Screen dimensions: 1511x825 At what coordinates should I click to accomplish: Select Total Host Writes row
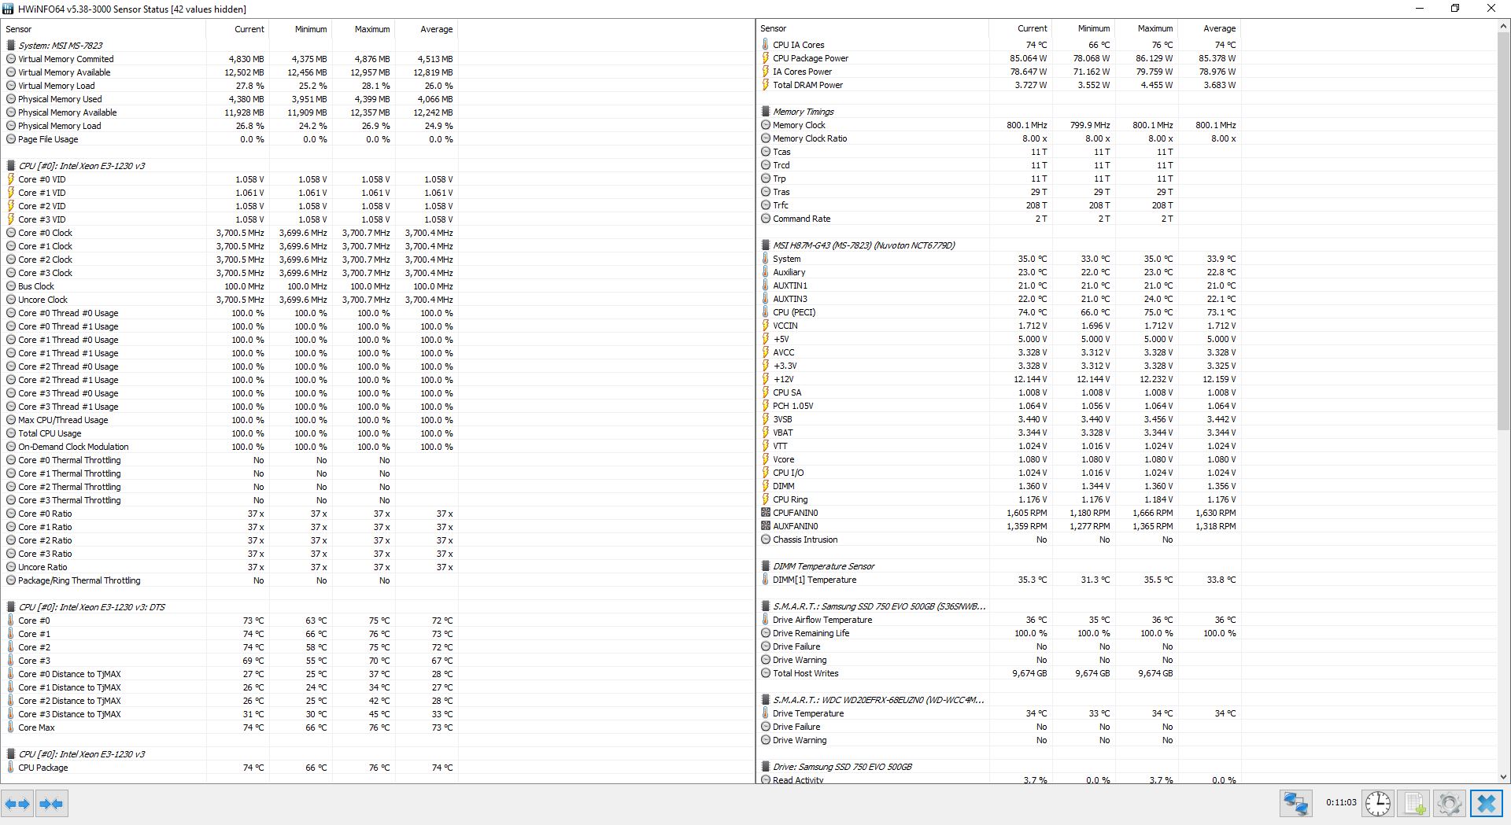pyautogui.click(x=999, y=673)
